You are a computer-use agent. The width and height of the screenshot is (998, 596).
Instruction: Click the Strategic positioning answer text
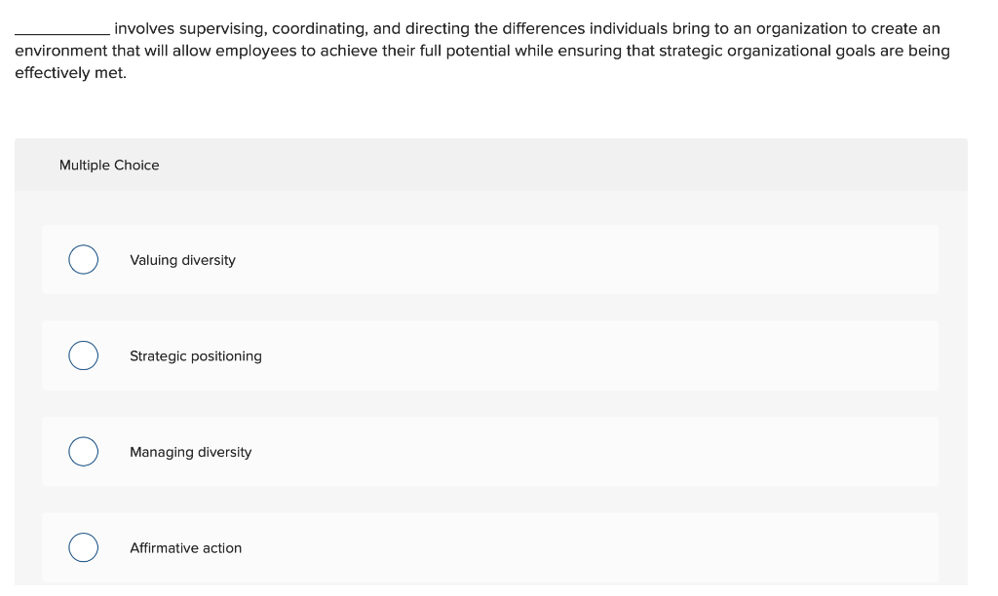coord(196,355)
